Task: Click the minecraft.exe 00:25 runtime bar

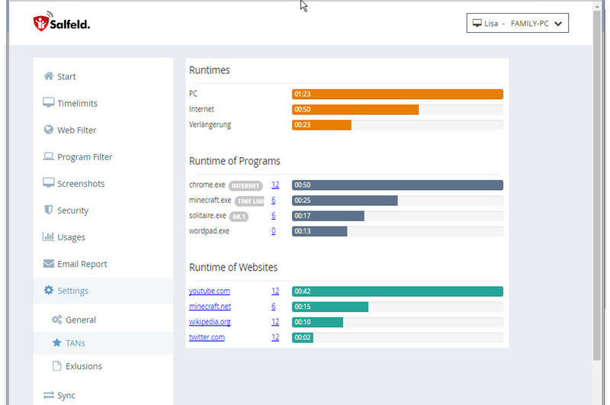Action: coord(345,201)
